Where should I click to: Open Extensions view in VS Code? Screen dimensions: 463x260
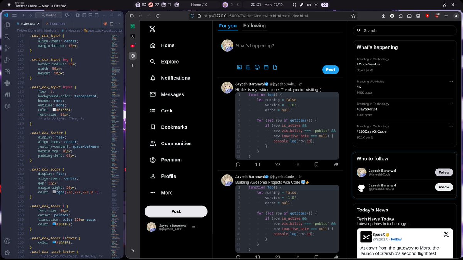[x=7, y=71]
